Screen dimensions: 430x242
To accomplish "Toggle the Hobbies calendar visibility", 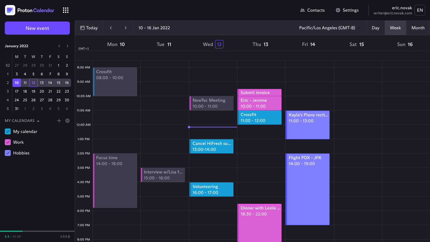I will pos(8,153).
